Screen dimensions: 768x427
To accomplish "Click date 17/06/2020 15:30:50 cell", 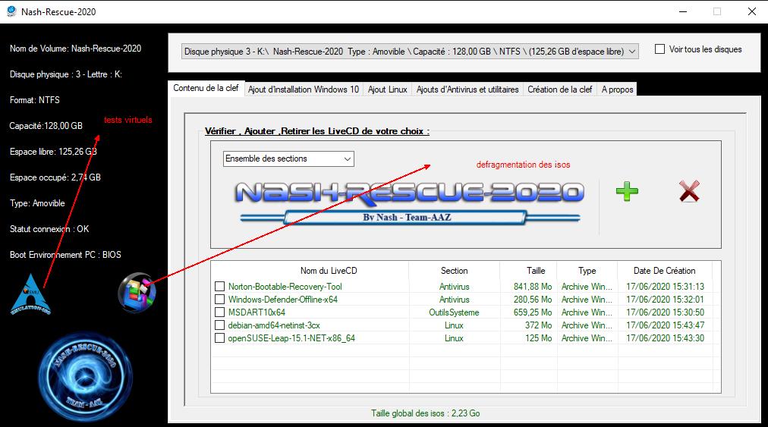I will [665, 312].
